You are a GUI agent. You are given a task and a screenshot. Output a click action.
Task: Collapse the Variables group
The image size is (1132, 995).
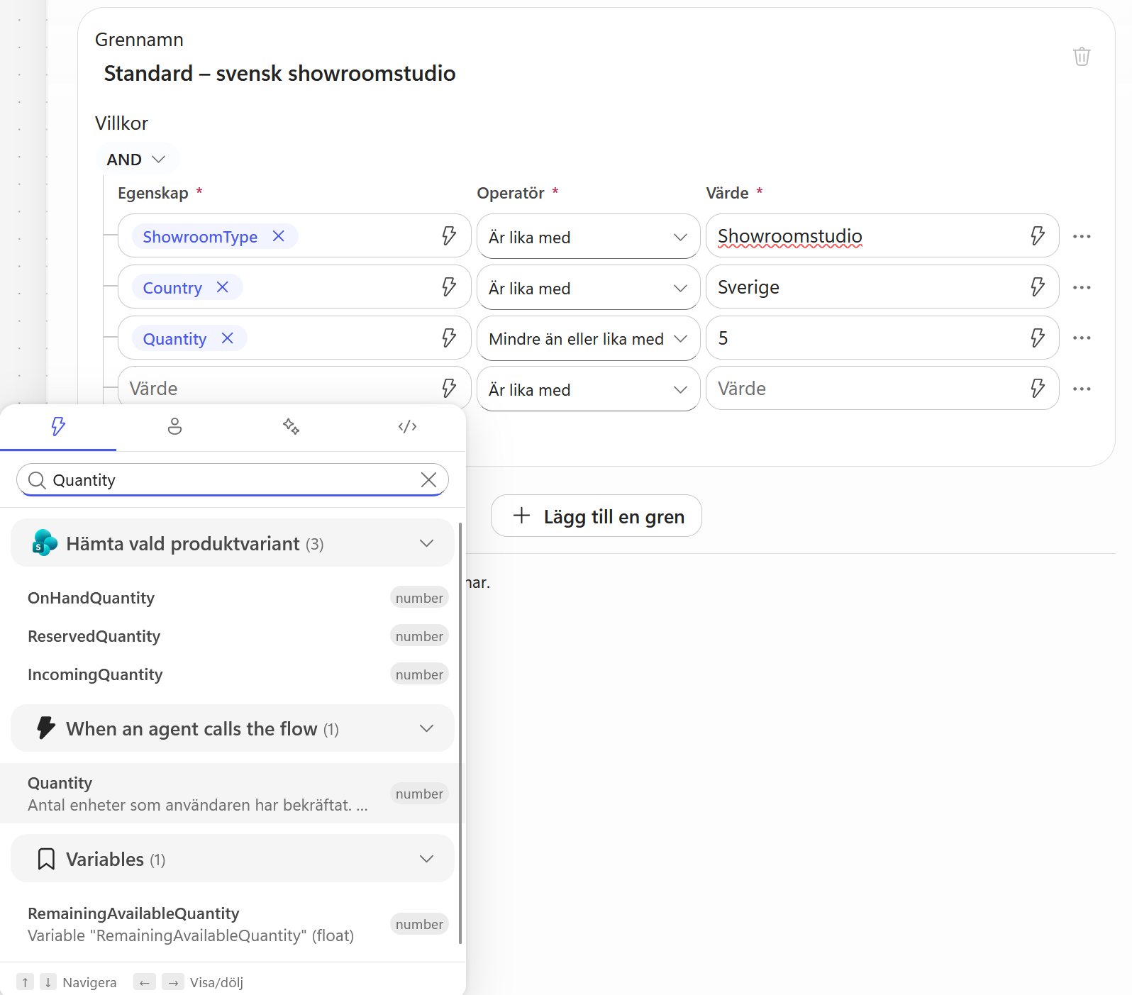pos(426,859)
